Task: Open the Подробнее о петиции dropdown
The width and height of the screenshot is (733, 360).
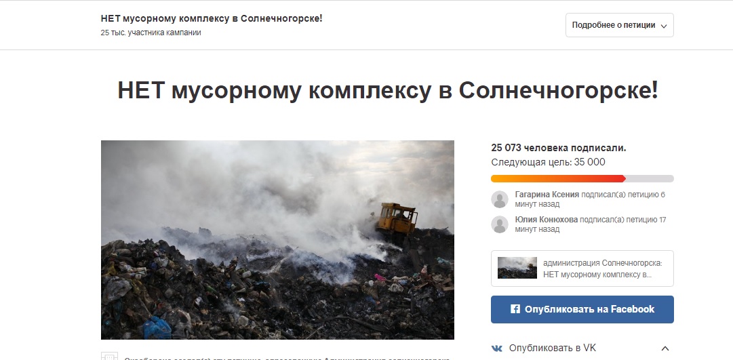Action: tap(619, 25)
